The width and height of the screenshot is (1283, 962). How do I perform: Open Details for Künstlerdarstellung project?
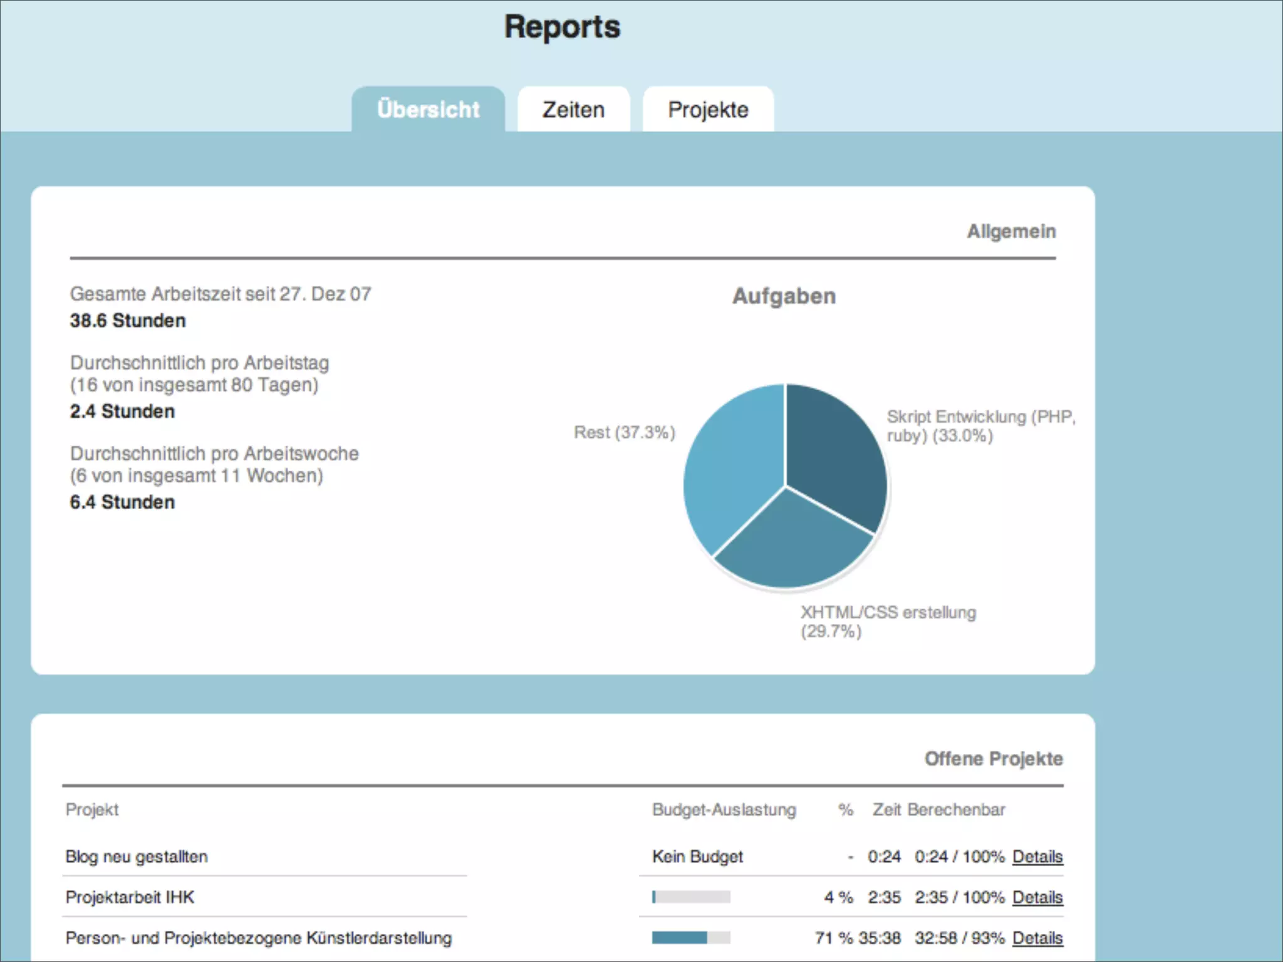(x=1037, y=938)
